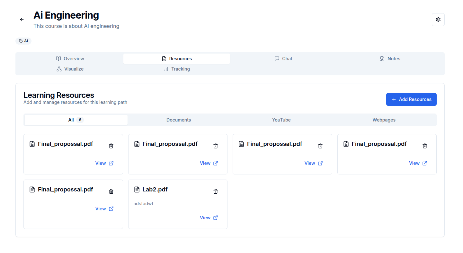The image size is (463, 253).
Task: Click the document icon next to Lab2.pdf
Action: coord(137,190)
